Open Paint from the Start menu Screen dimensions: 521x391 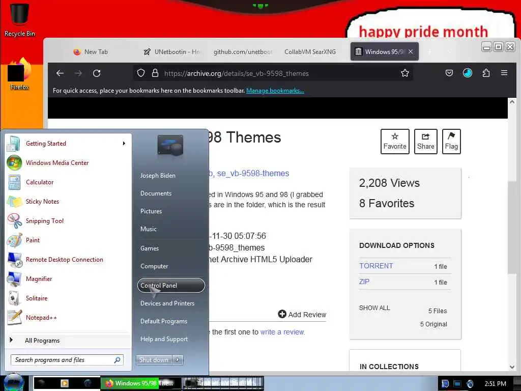68,240
